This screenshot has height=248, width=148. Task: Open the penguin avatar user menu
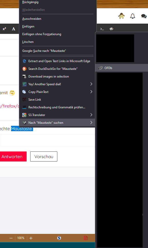pos(121,16)
